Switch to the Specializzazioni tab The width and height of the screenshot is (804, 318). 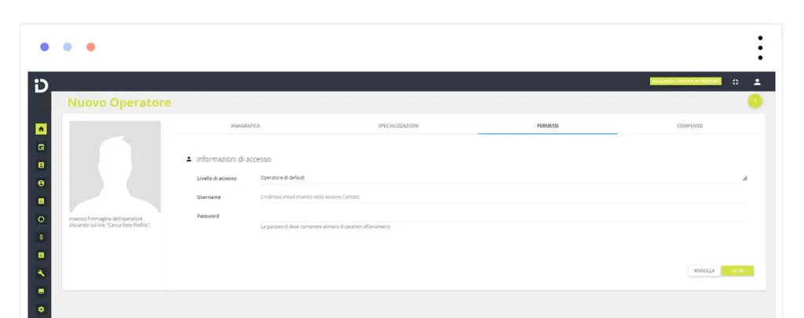point(398,126)
